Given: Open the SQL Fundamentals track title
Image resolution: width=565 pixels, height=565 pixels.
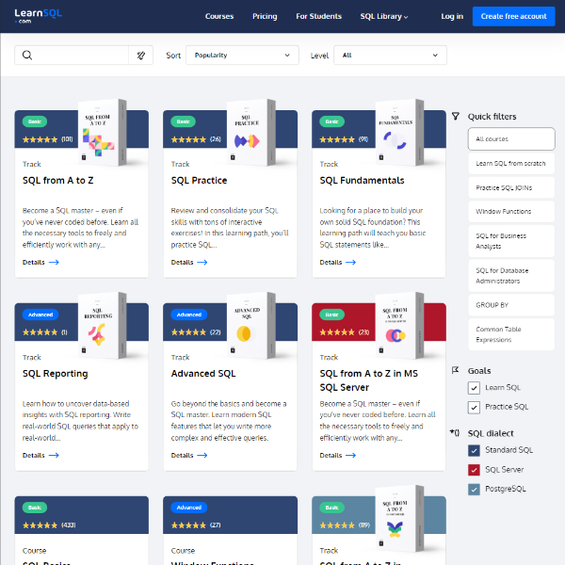Looking at the screenshot, I should [363, 180].
